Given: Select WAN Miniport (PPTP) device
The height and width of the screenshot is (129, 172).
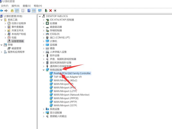Looking at the screenshot, I should [65, 102].
